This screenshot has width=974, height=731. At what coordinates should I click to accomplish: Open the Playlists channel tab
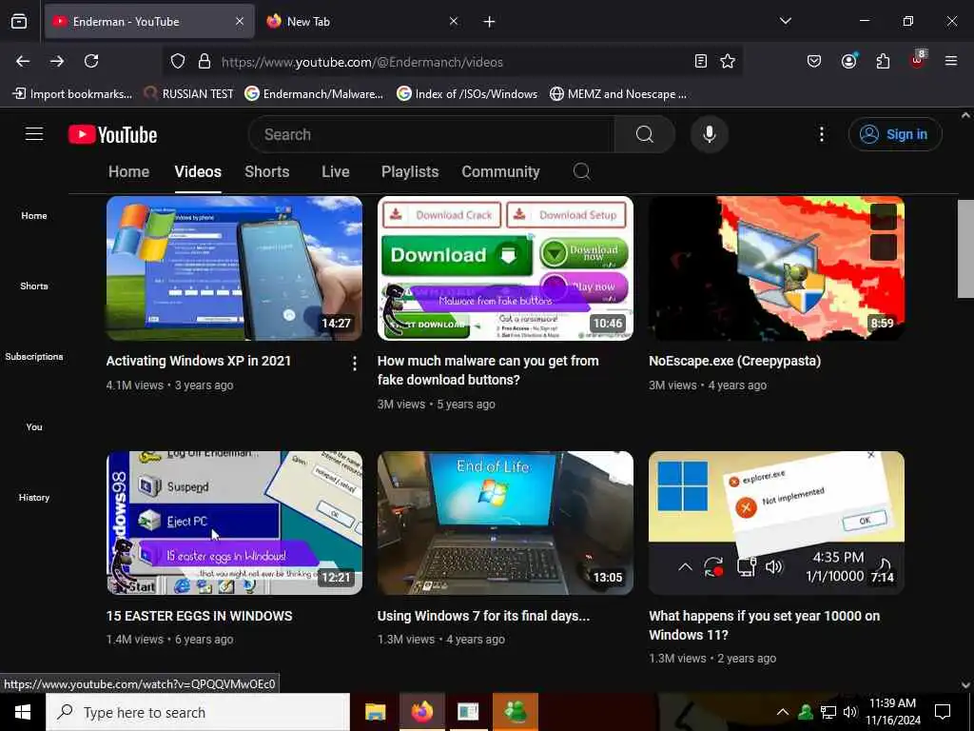pyautogui.click(x=410, y=171)
